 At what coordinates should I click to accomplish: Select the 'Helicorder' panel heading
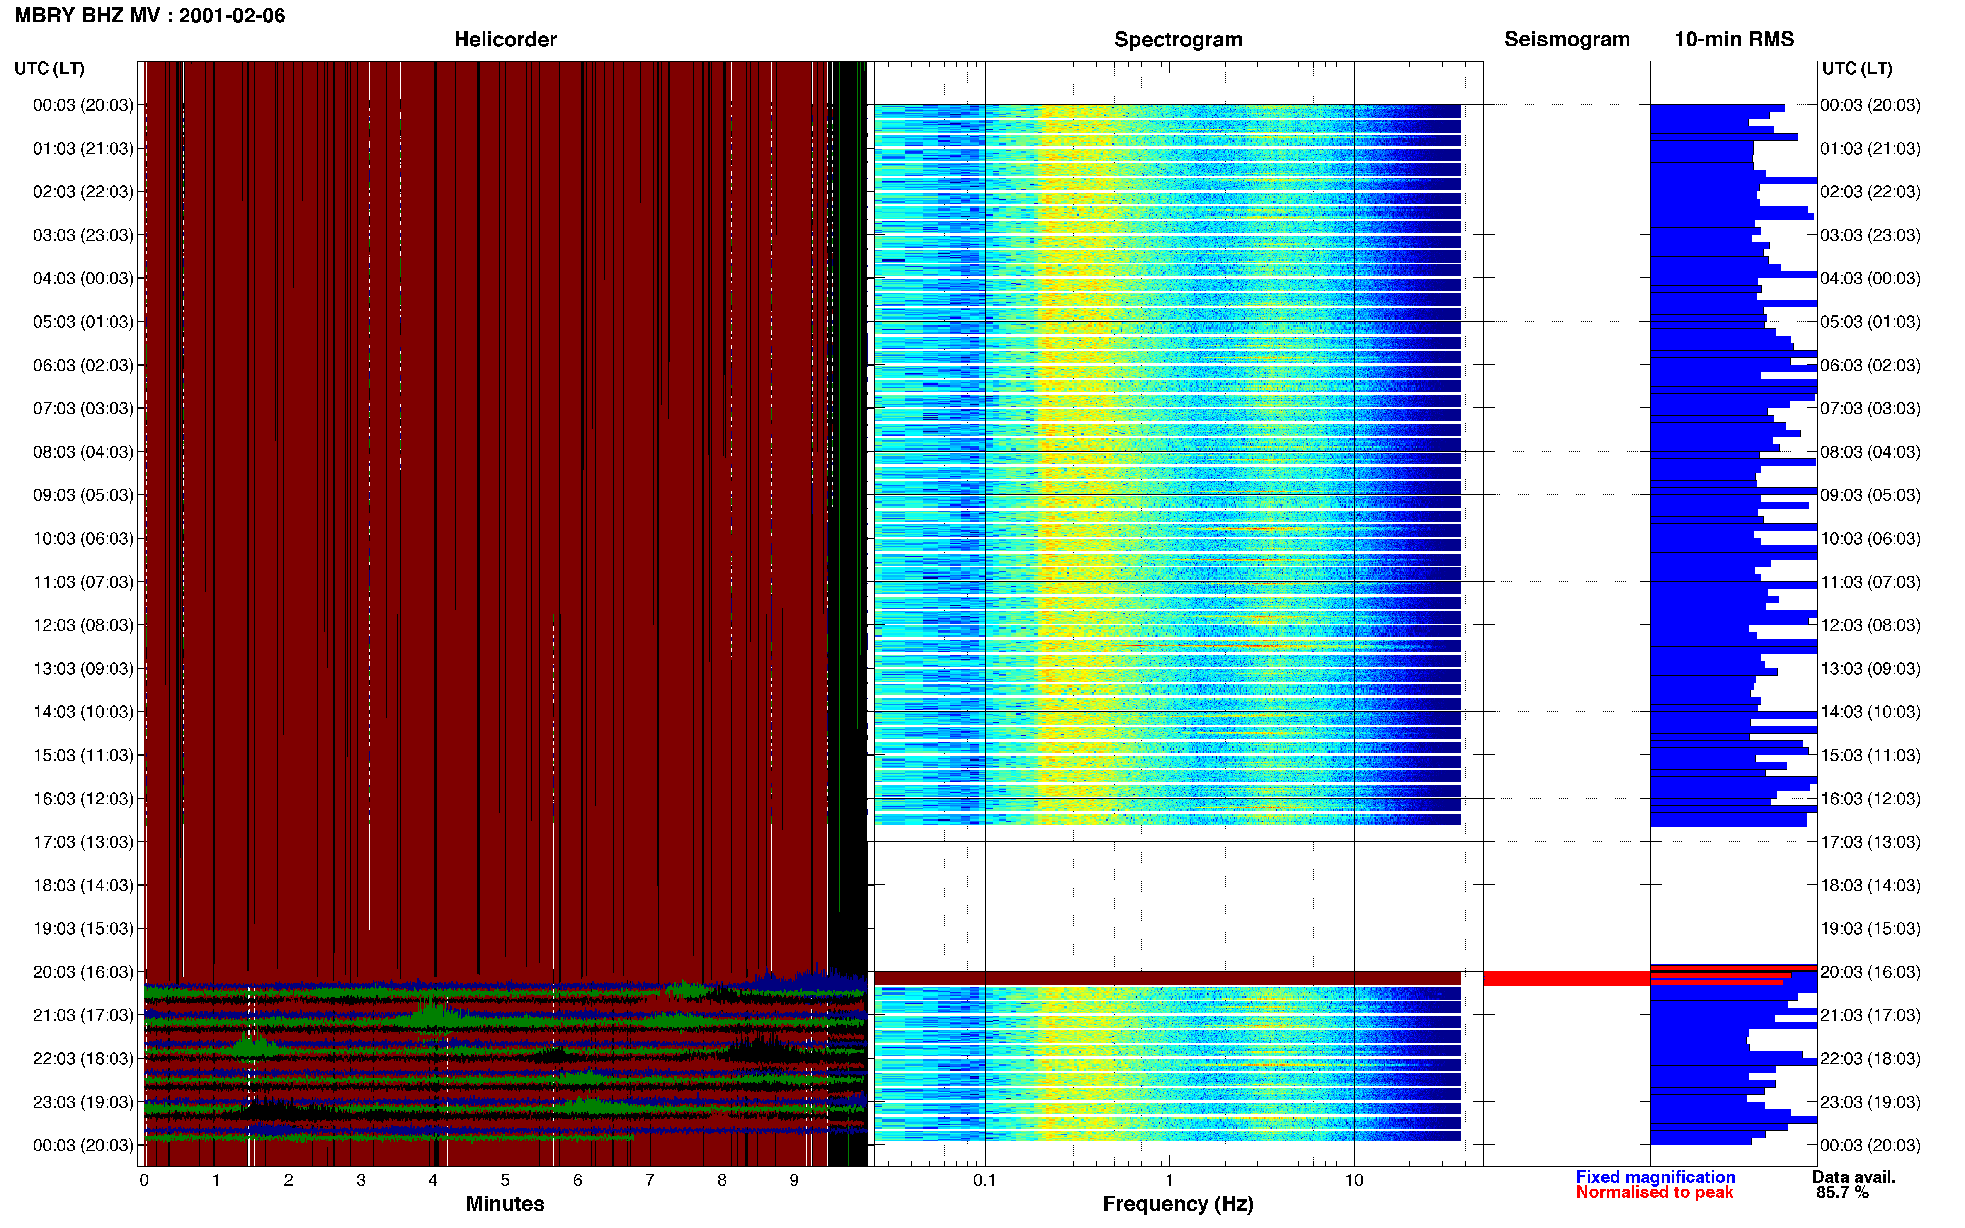tap(505, 40)
